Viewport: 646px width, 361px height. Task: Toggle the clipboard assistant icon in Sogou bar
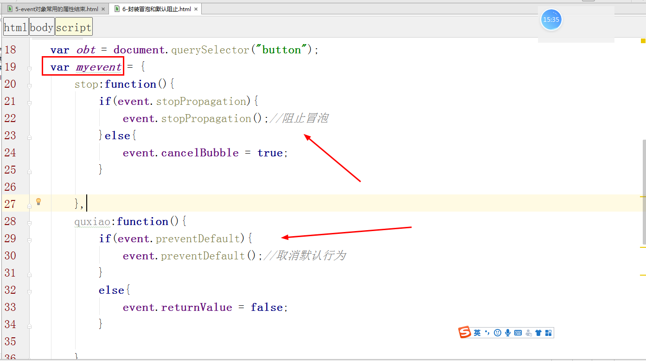529,332
